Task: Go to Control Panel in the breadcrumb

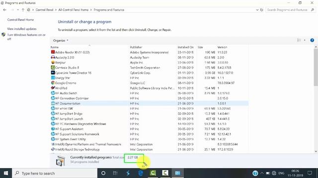Action: [44, 10]
